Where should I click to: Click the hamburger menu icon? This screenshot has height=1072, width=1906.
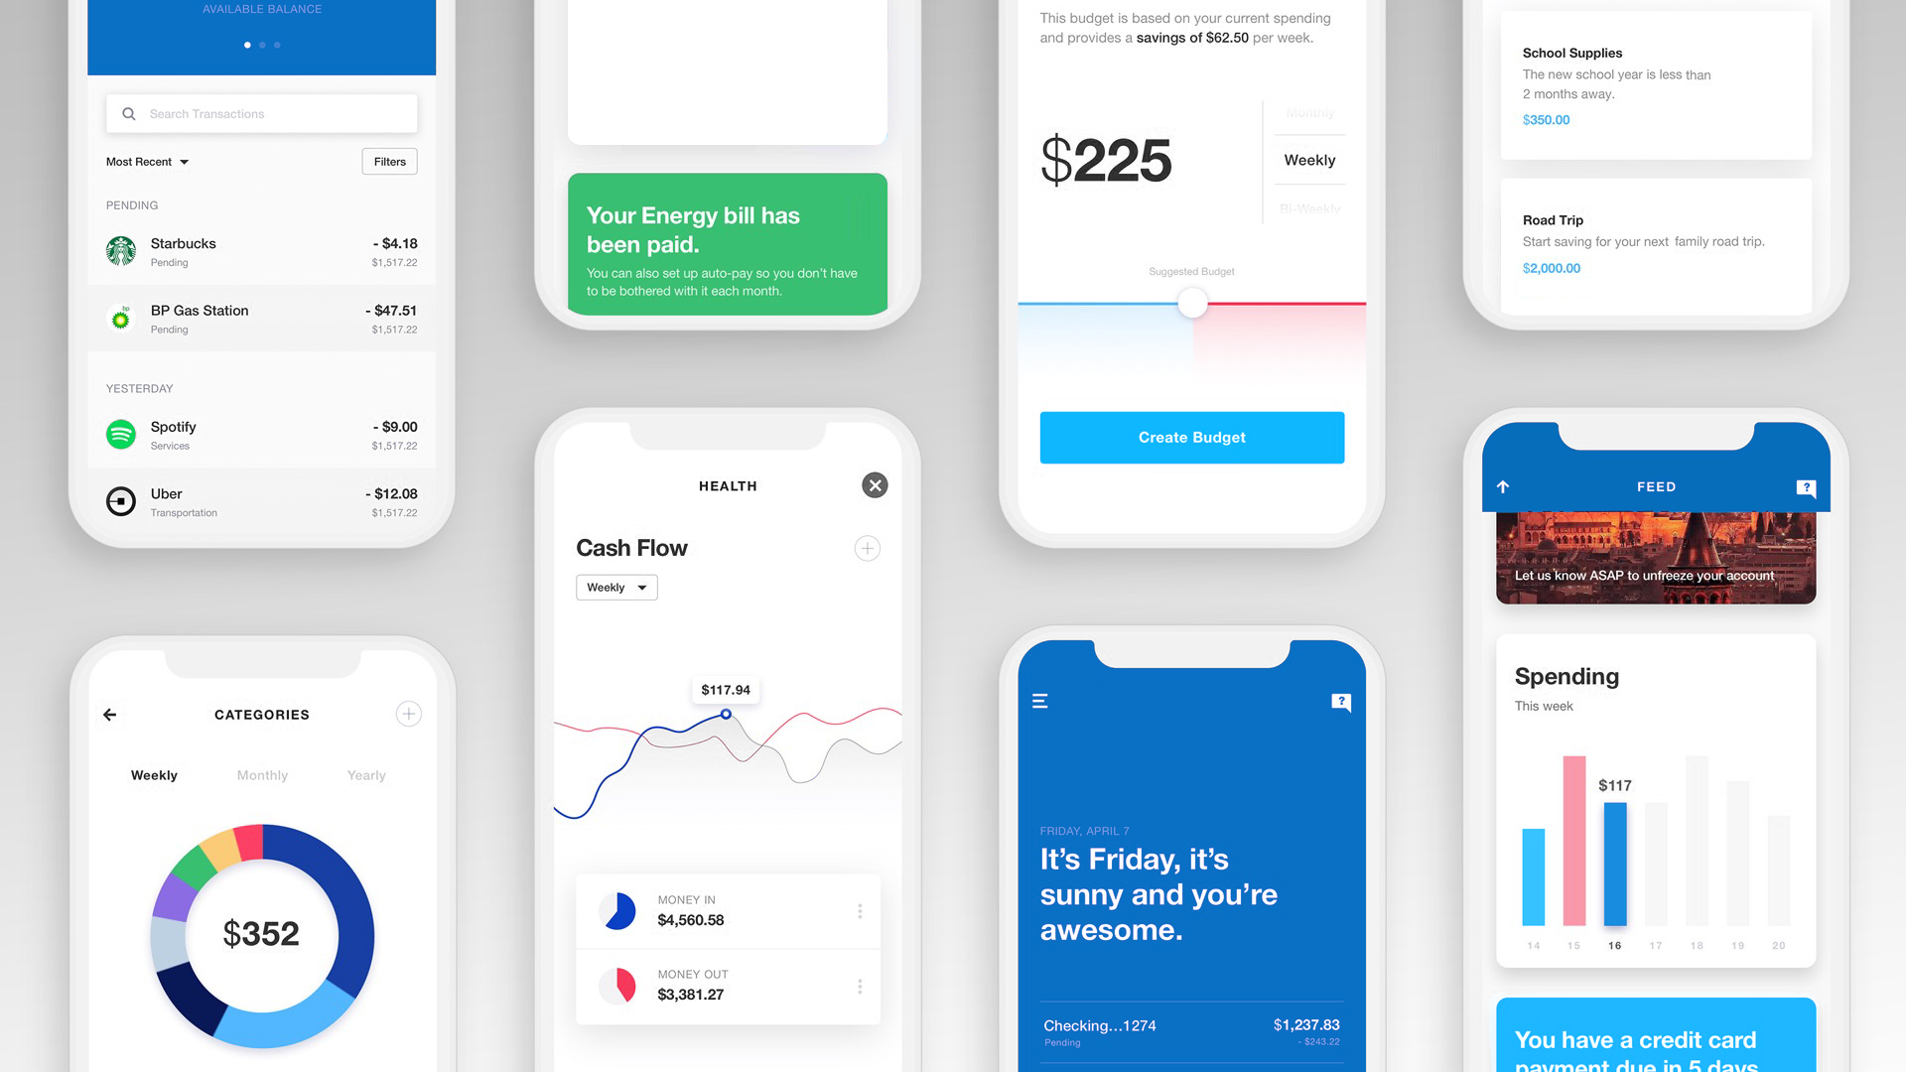click(x=1040, y=700)
